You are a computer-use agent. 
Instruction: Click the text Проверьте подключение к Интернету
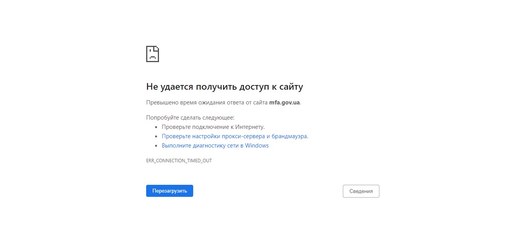coord(213,127)
